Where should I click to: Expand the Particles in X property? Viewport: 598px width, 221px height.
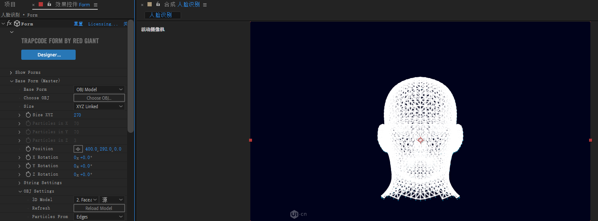pos(20,123)
